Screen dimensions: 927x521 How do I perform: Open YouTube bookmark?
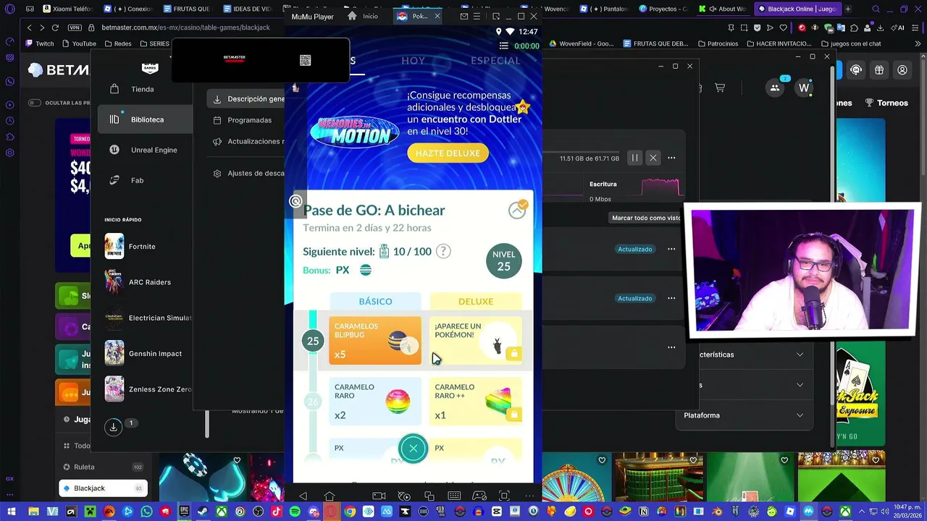click(x=78, y=43)
